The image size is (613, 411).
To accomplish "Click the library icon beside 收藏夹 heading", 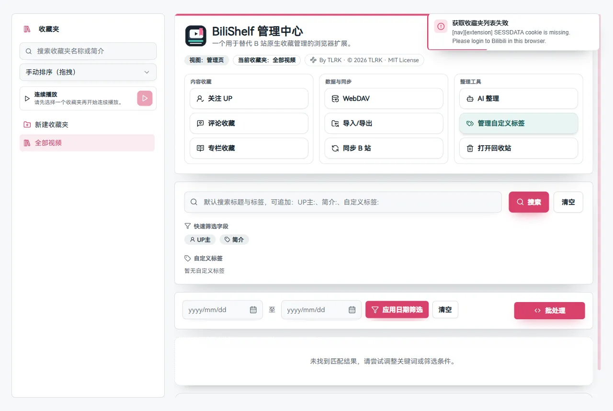I will click(x=27, y=29).
